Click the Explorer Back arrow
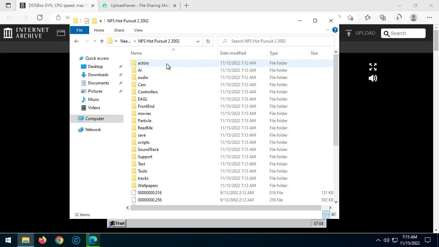Image resolution: width=439 pixels, height=247 pixels. pos(76,41)
